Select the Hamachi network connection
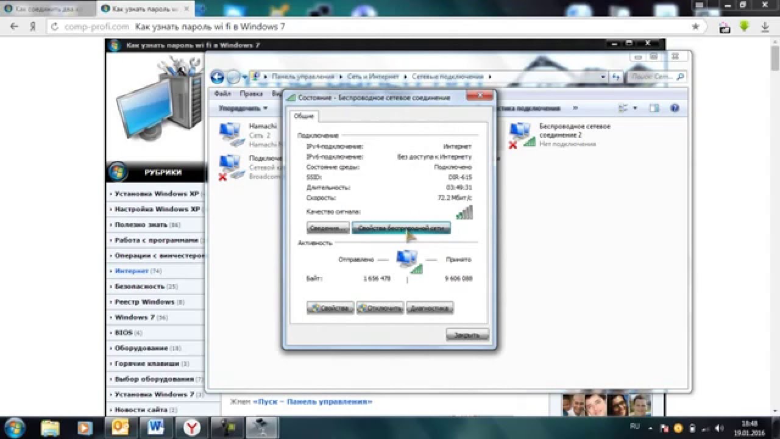The height and width of the screenshot is (439, 780). tap(250, 135)
